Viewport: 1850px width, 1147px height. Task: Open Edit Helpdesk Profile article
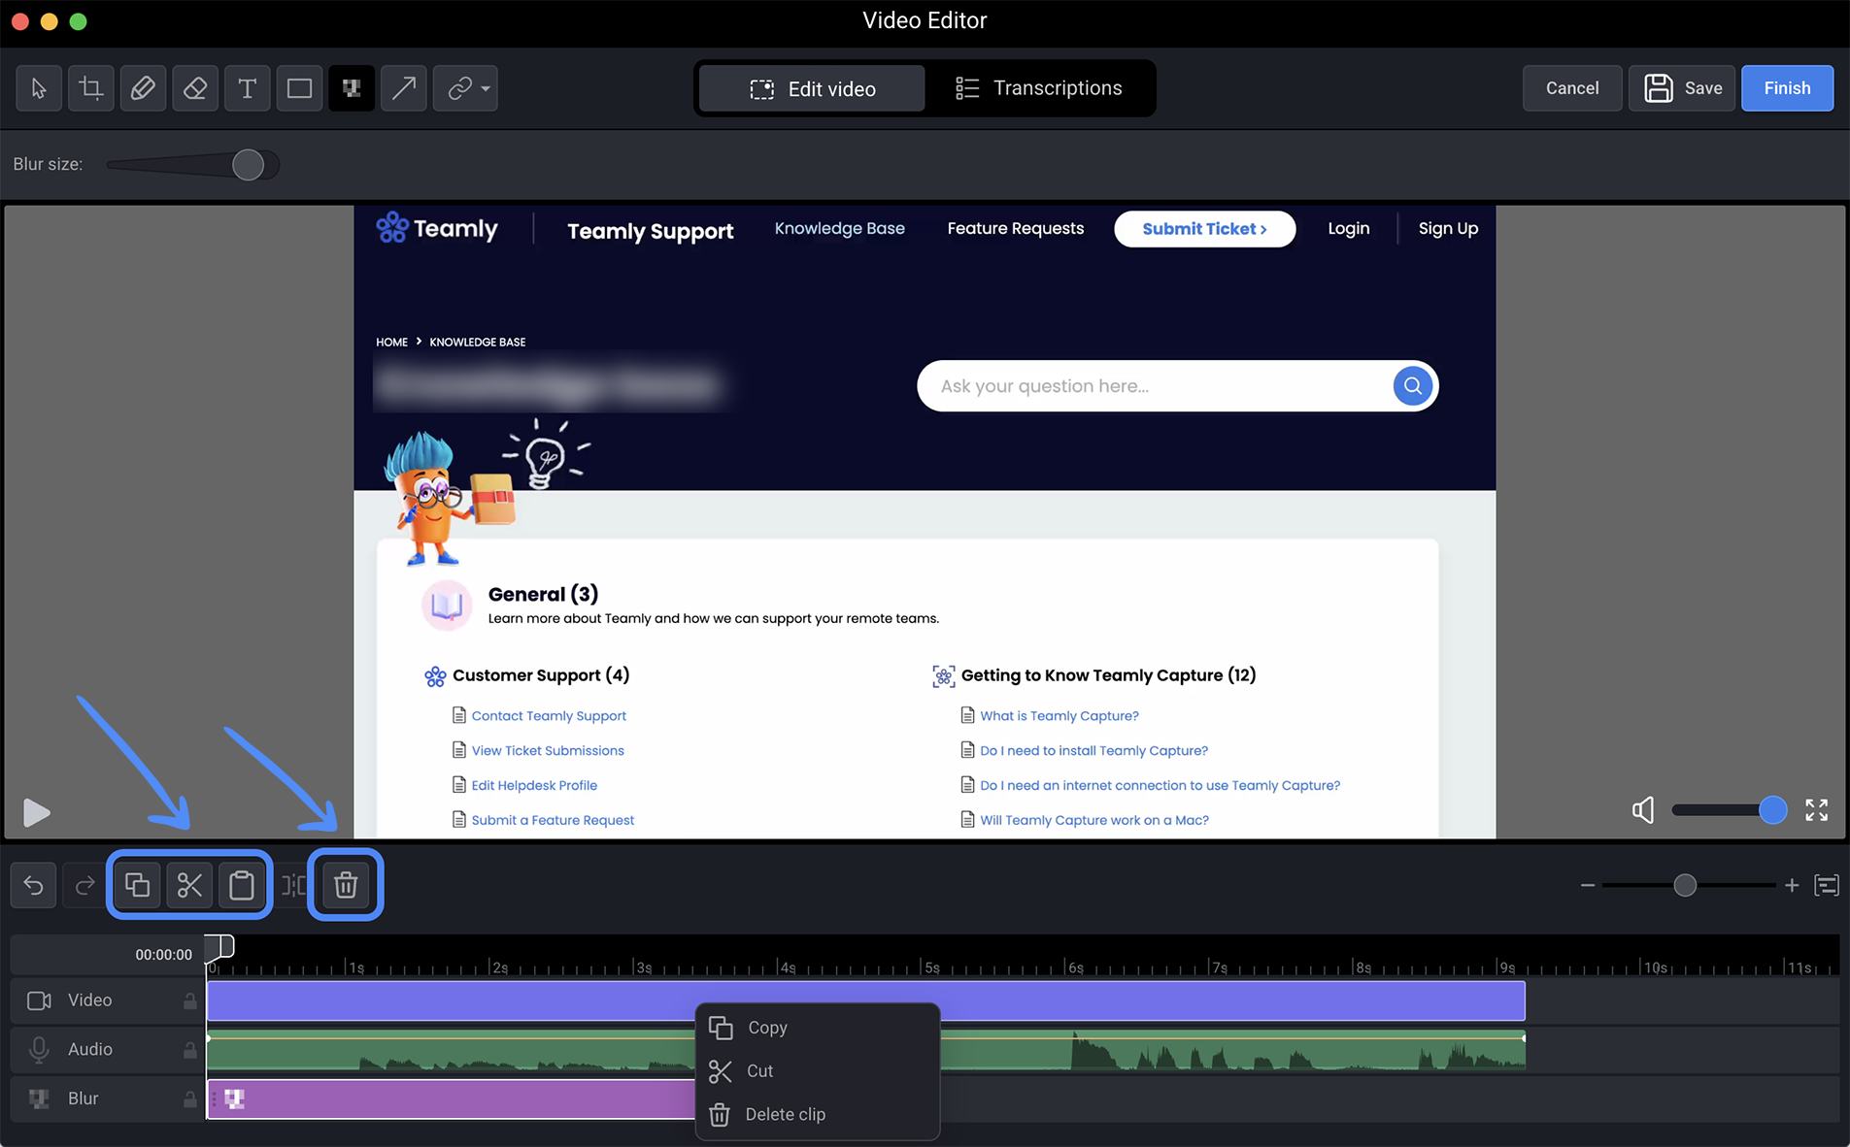[534, 786]
